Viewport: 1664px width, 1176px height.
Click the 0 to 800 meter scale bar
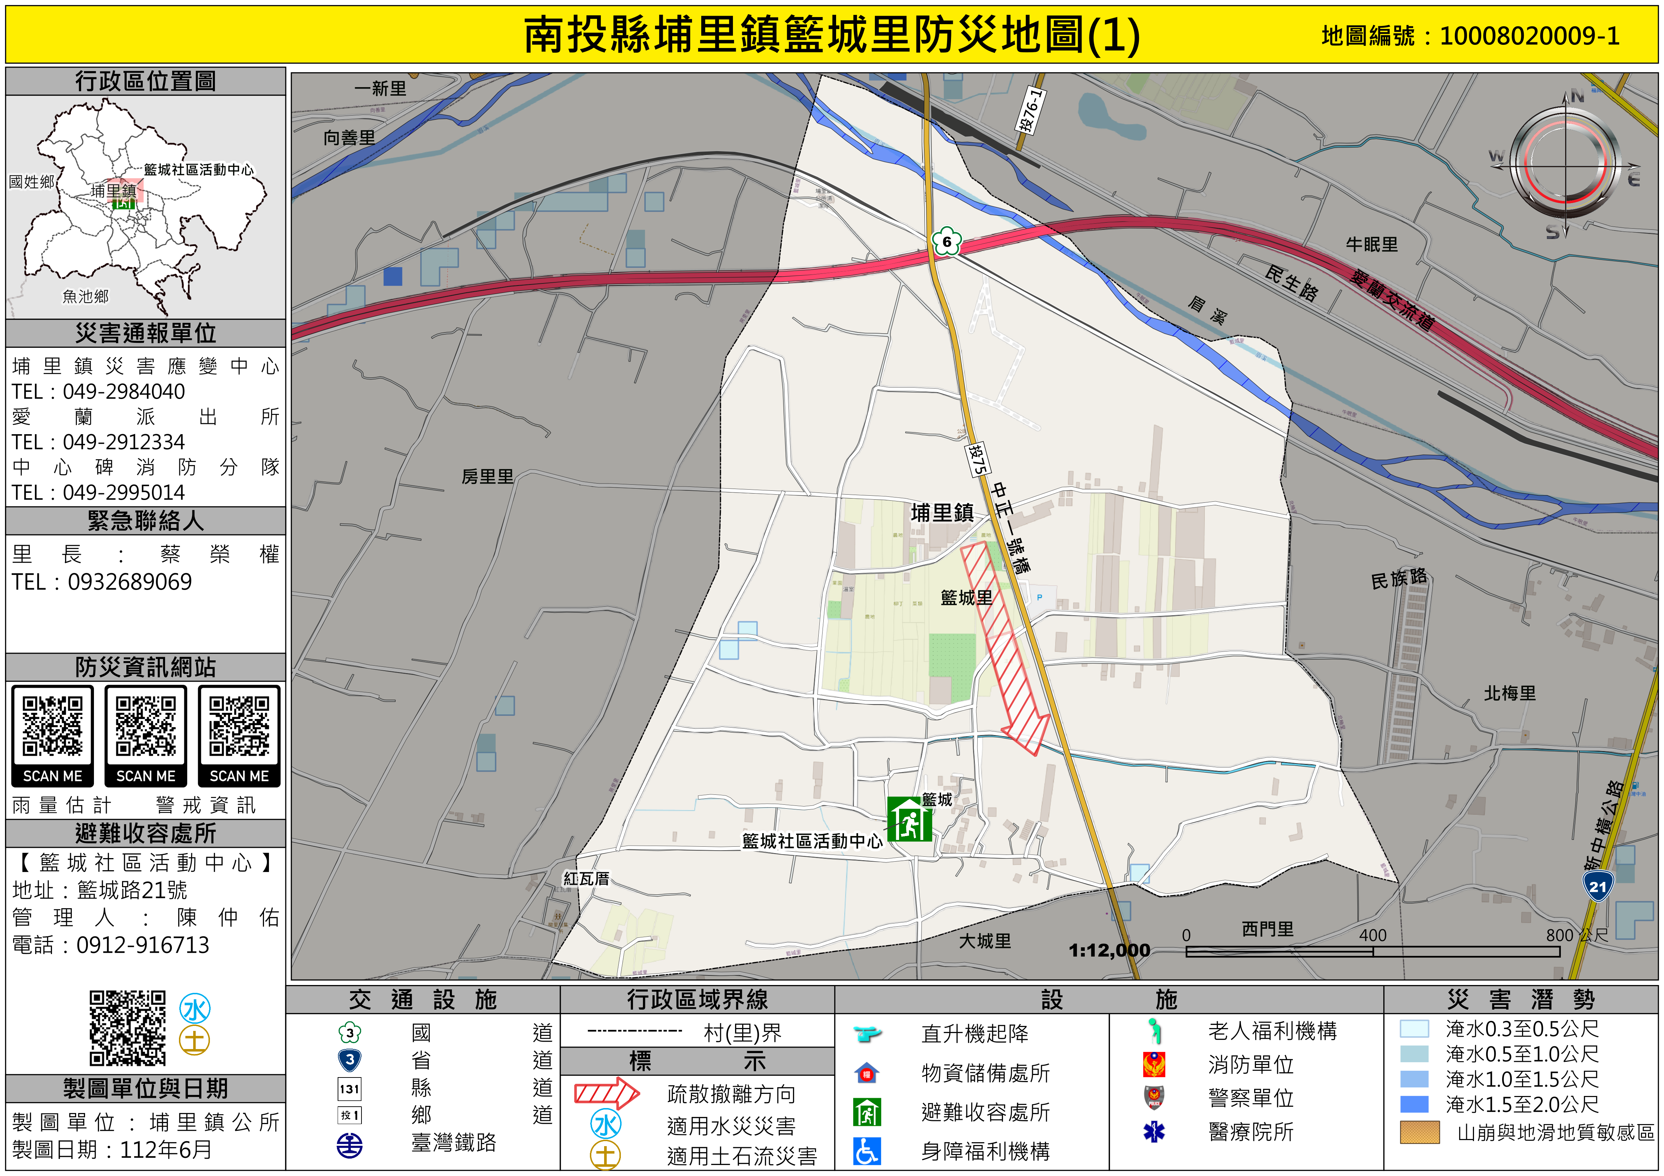[1372, 951]
